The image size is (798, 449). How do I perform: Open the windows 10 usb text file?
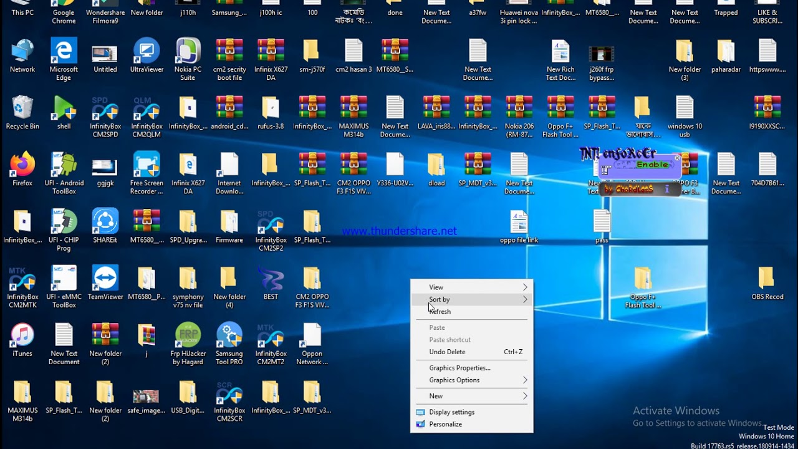685,107
